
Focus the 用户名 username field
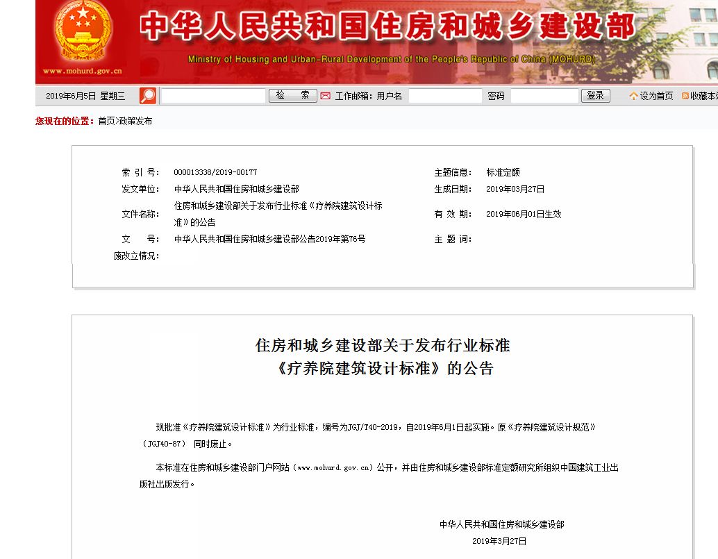[445, 96]
